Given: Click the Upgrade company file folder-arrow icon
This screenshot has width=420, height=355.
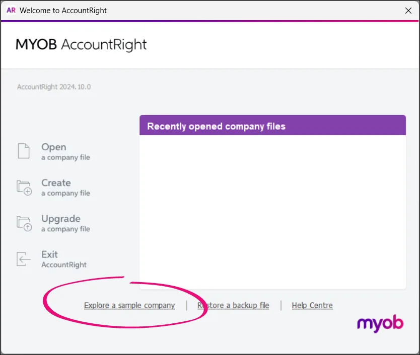Looking at the screenshot, I should pyautogui.click(x=24, y=224).
